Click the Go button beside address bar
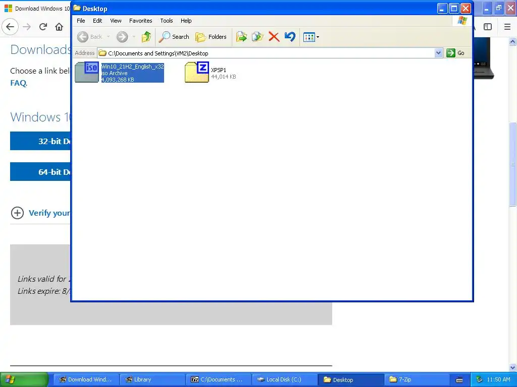Viewport: 517px width, 387px height. 455,53
